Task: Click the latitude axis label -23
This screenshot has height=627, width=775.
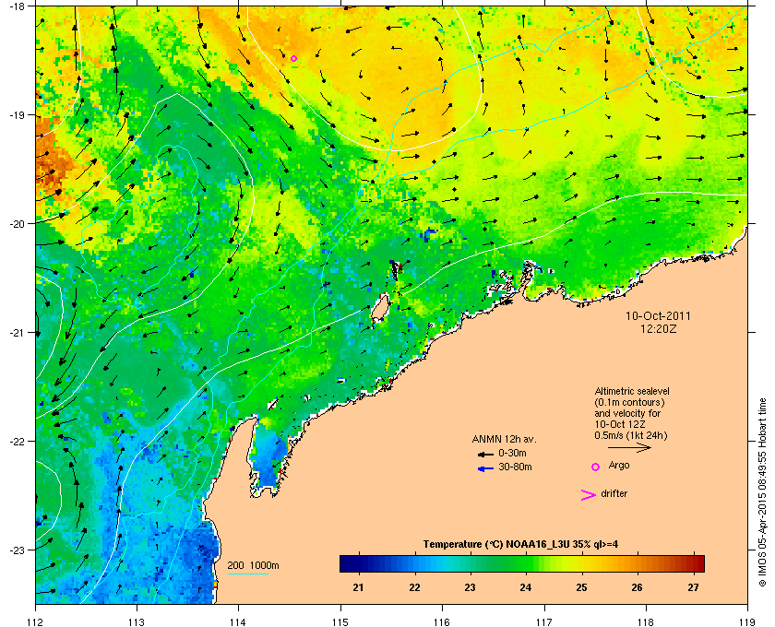Action: tap(18, 550)
